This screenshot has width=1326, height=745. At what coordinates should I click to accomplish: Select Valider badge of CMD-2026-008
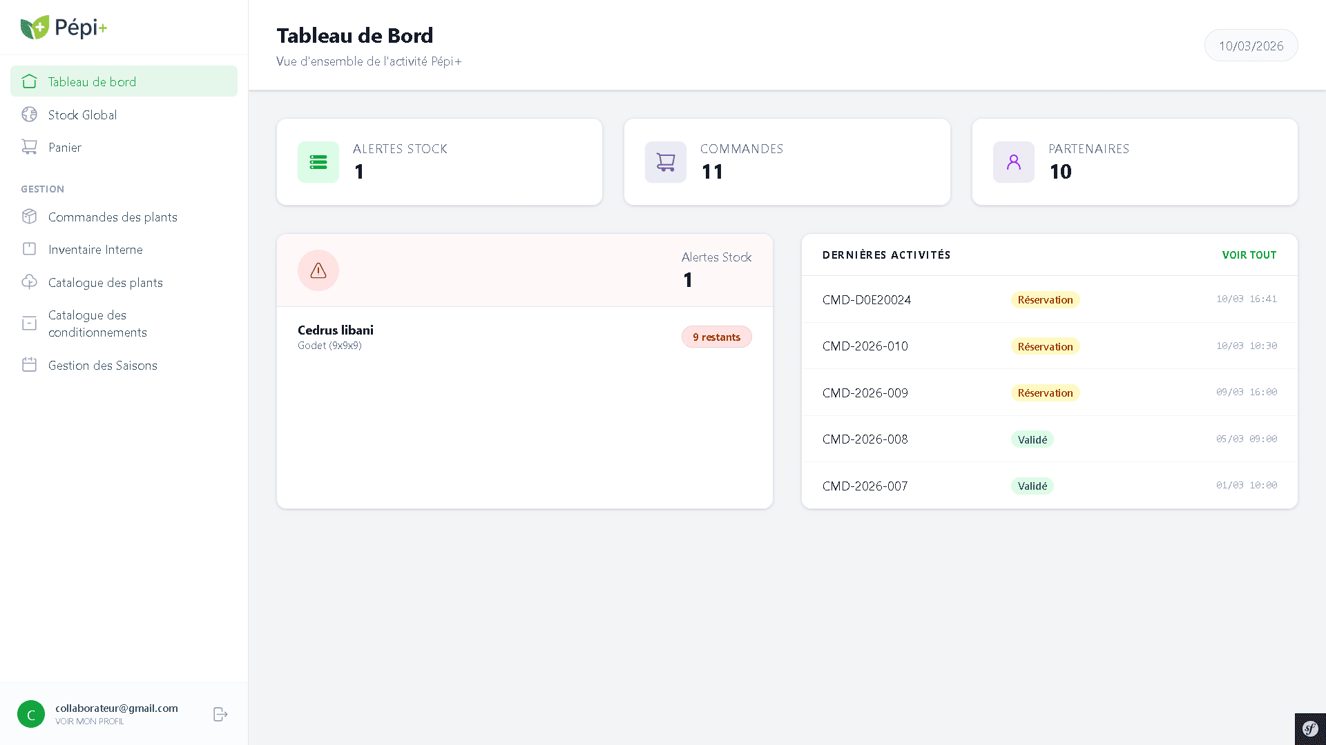pos(1032,439)
